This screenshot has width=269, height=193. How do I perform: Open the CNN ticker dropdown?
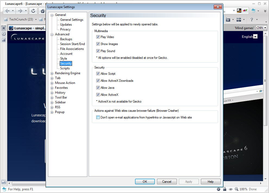265,28
